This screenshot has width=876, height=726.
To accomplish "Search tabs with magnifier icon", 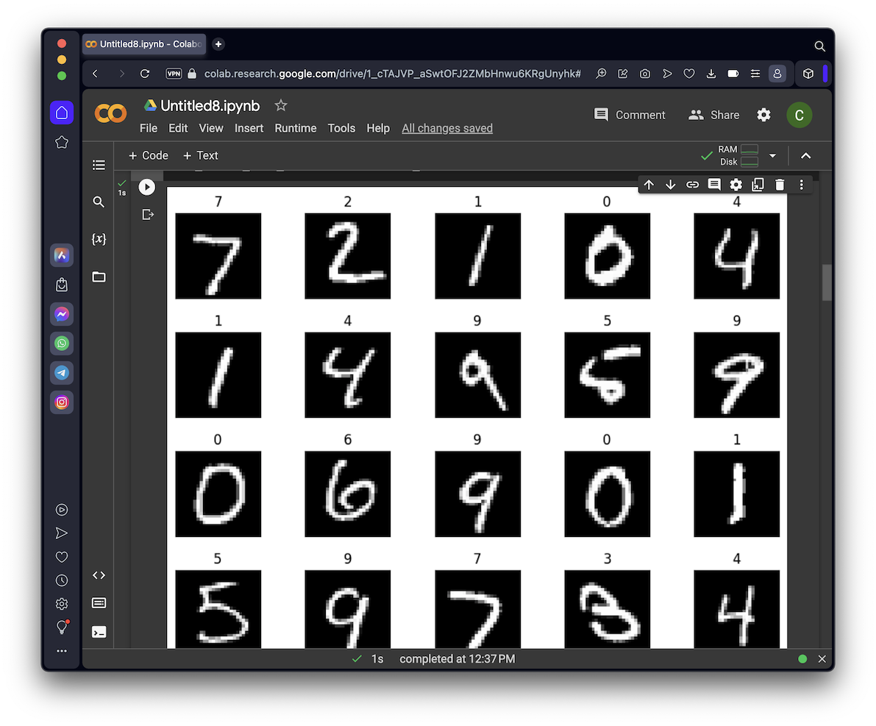I will click(819, 46).
